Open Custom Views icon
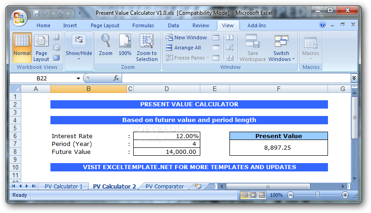The image size is (371, 213). 56,47
